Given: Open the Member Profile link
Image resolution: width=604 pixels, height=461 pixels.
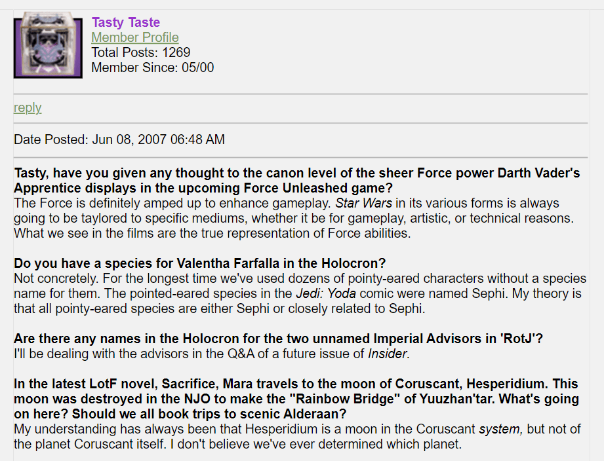Looking at the screenshot, I should pyautogui.click(x=134, y=38).
